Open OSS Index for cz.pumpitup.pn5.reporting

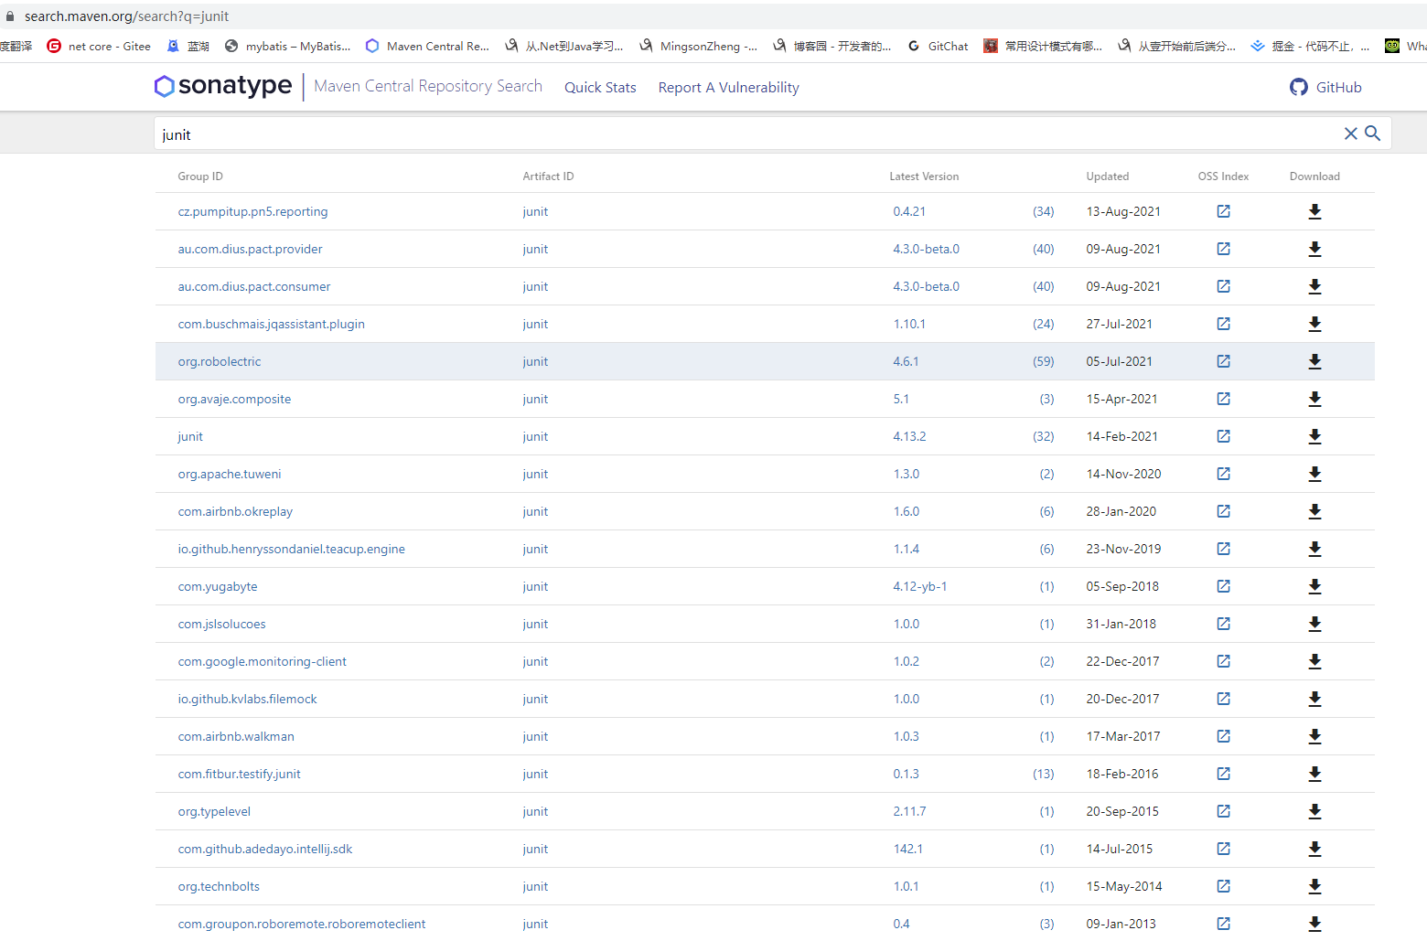pyautogui.click(x=1224, y=211)
